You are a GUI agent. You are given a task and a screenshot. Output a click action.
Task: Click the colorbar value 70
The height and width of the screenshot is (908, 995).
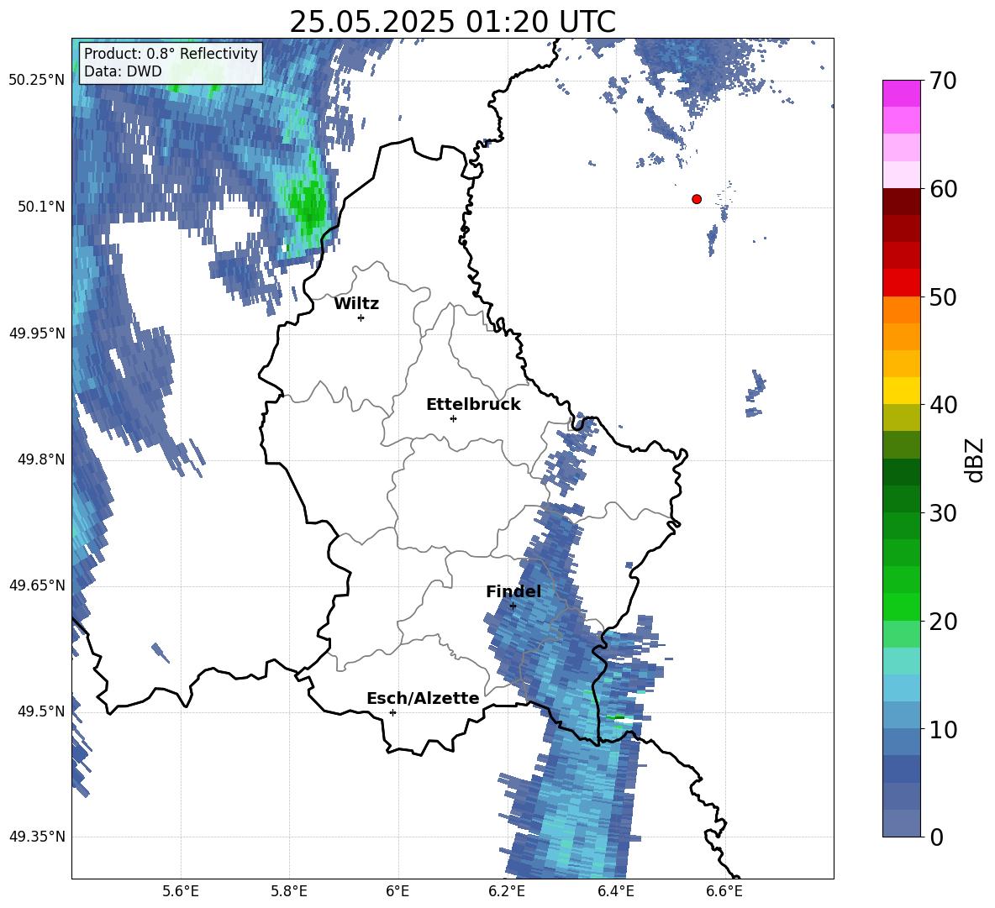[943, 81]
